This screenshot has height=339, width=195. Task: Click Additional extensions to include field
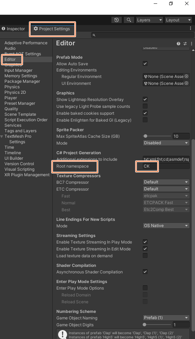click(x=166, y=159)
